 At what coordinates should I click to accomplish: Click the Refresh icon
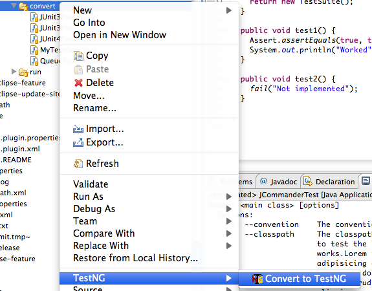78,164
